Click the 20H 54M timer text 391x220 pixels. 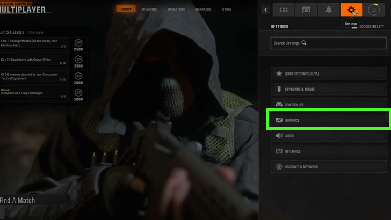click(35, 33)
